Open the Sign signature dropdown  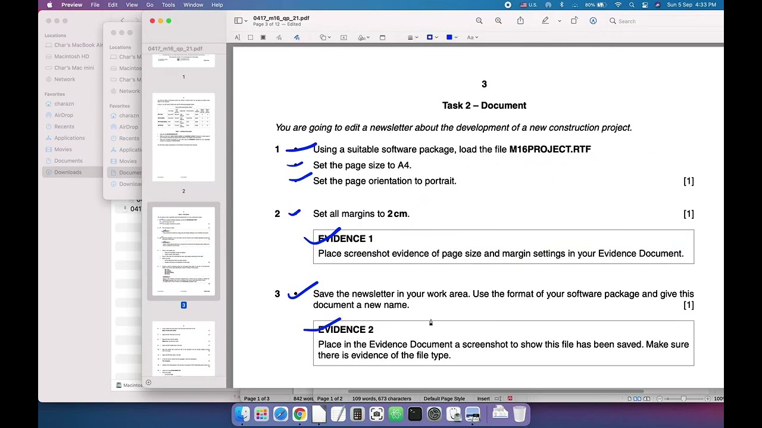363,37
